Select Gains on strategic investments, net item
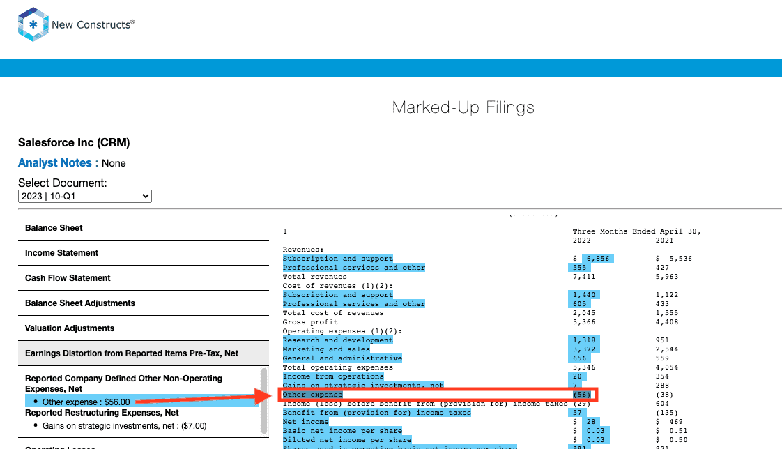This screenshot has height=449, width=782. pos(124,425)
